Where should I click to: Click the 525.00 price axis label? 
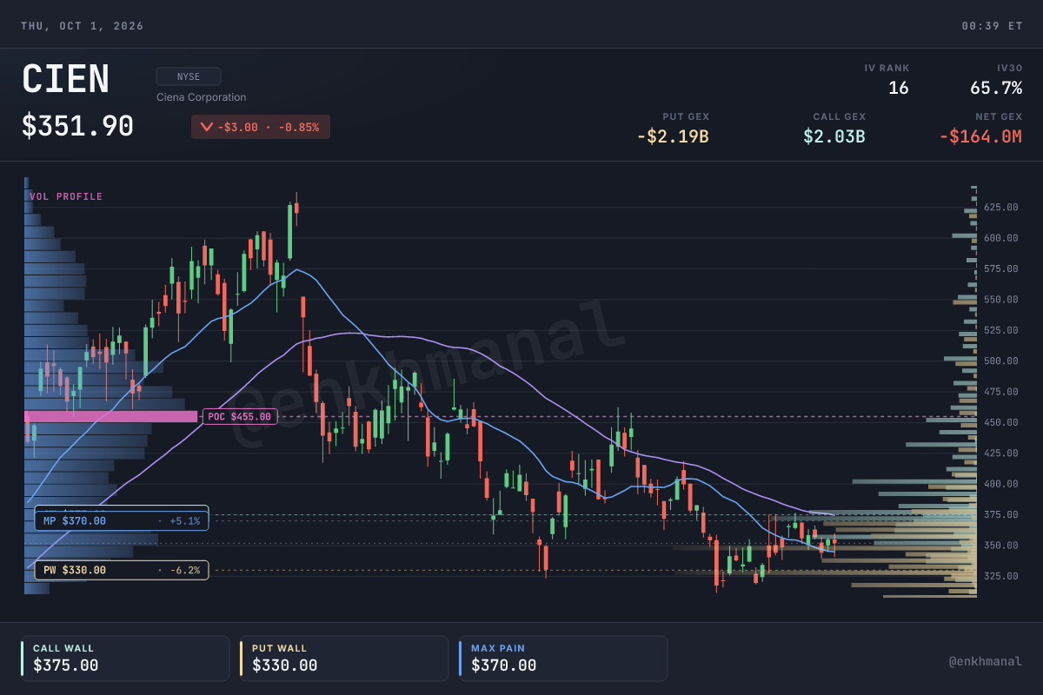pyautogui.click(x=1000, y=330)
